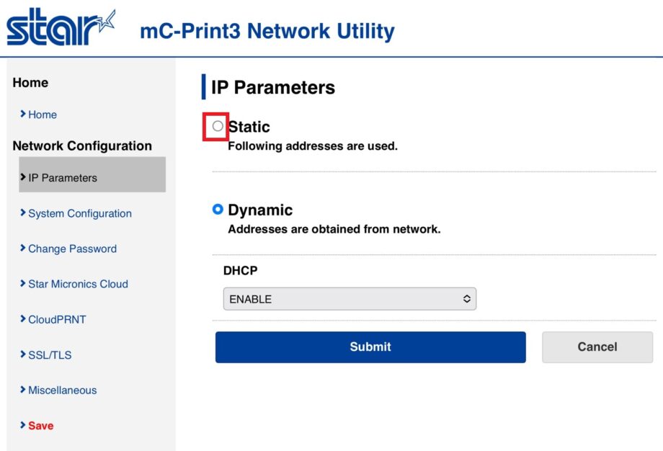Click the red Save link

coord(41,426)
